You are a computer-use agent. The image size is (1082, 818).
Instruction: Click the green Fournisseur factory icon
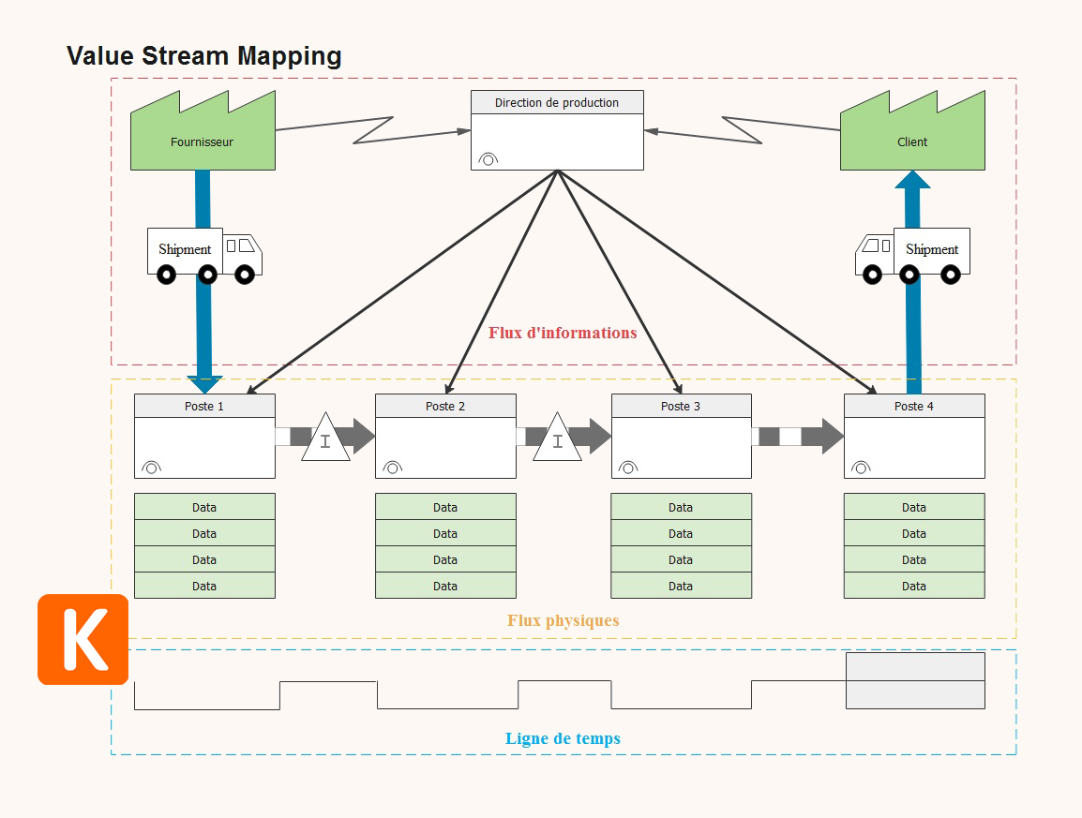pyautogui.click(x=203, y=130)
